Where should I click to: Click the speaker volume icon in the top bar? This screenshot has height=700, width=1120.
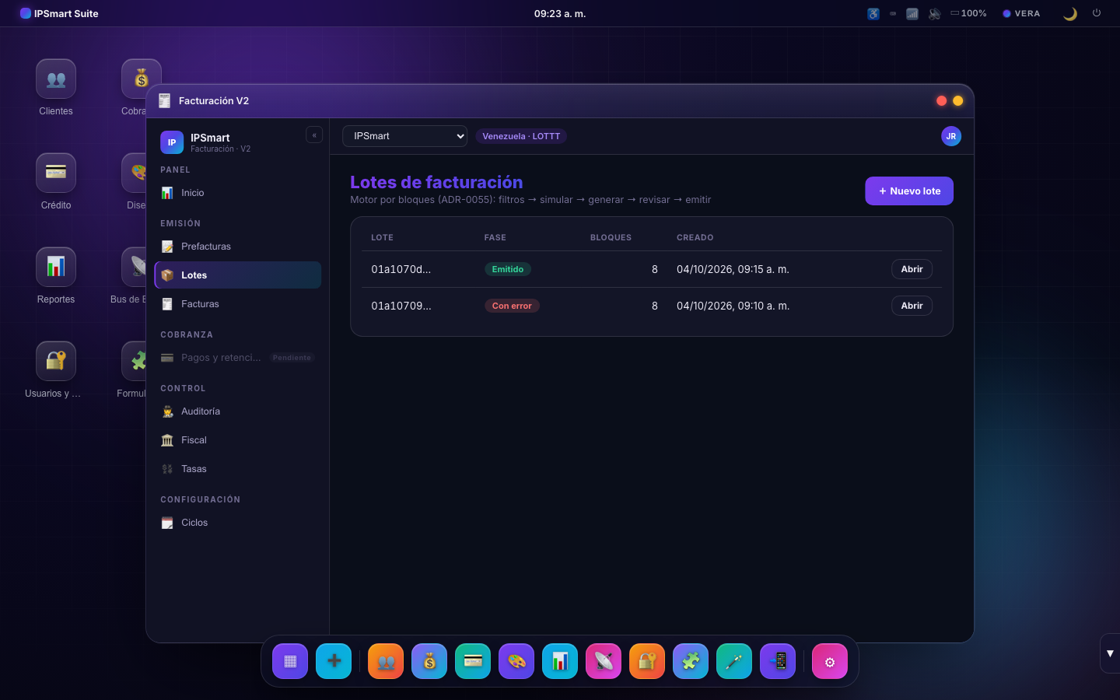[934, 13]
